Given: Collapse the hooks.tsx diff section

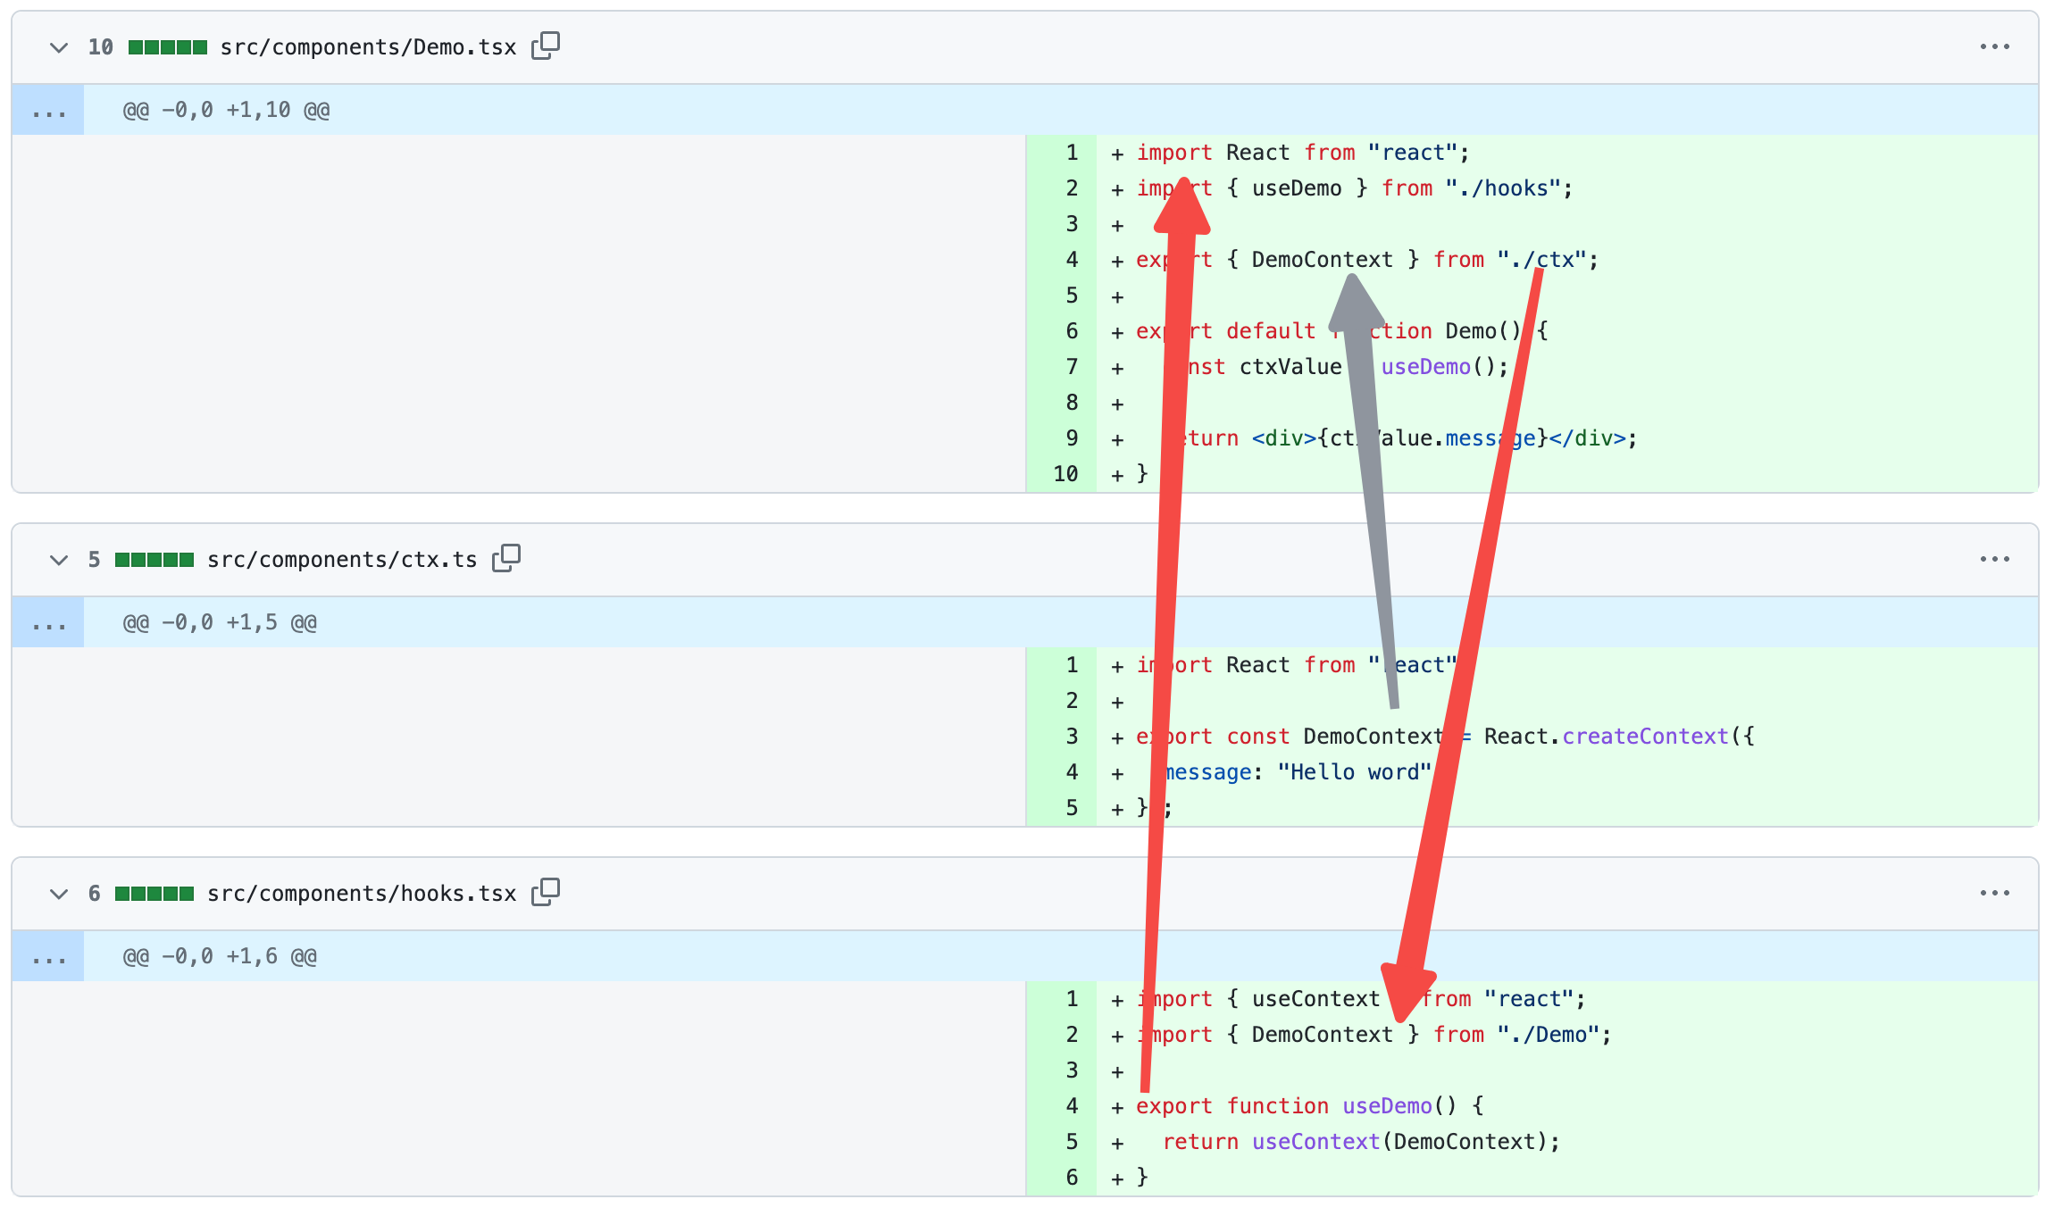Looking at the screenshot, I should [58, 894].
